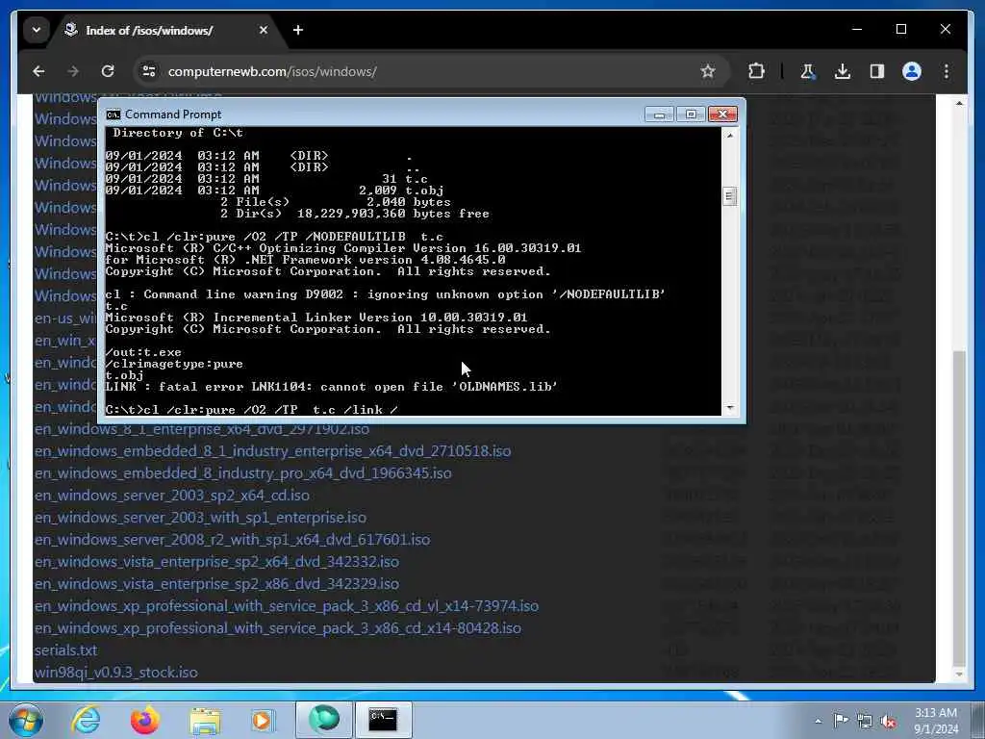Maximize the browser window
The width and height of the screenshot is (985, 739).
pos(900,29)
